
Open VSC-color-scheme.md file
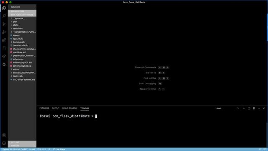click(x=22, y=80)
